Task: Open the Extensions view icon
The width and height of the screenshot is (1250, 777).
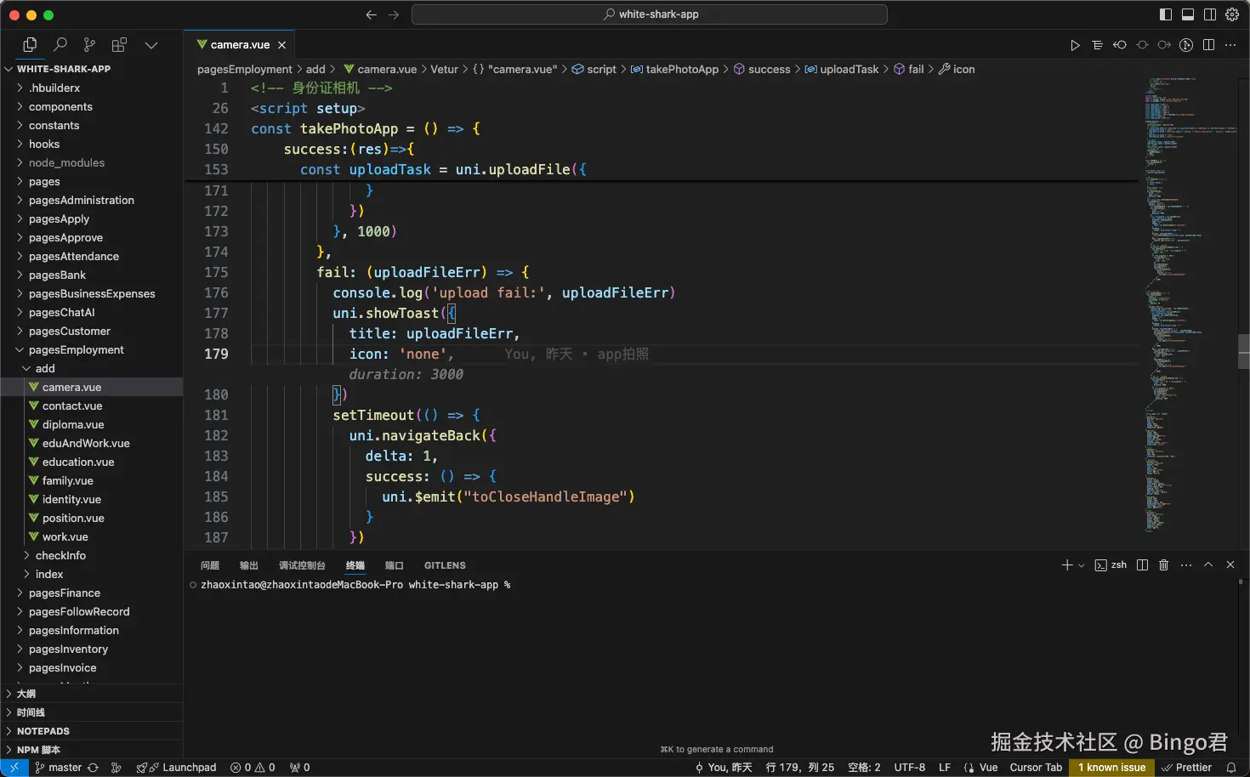Action: click(x=119, y=45)
